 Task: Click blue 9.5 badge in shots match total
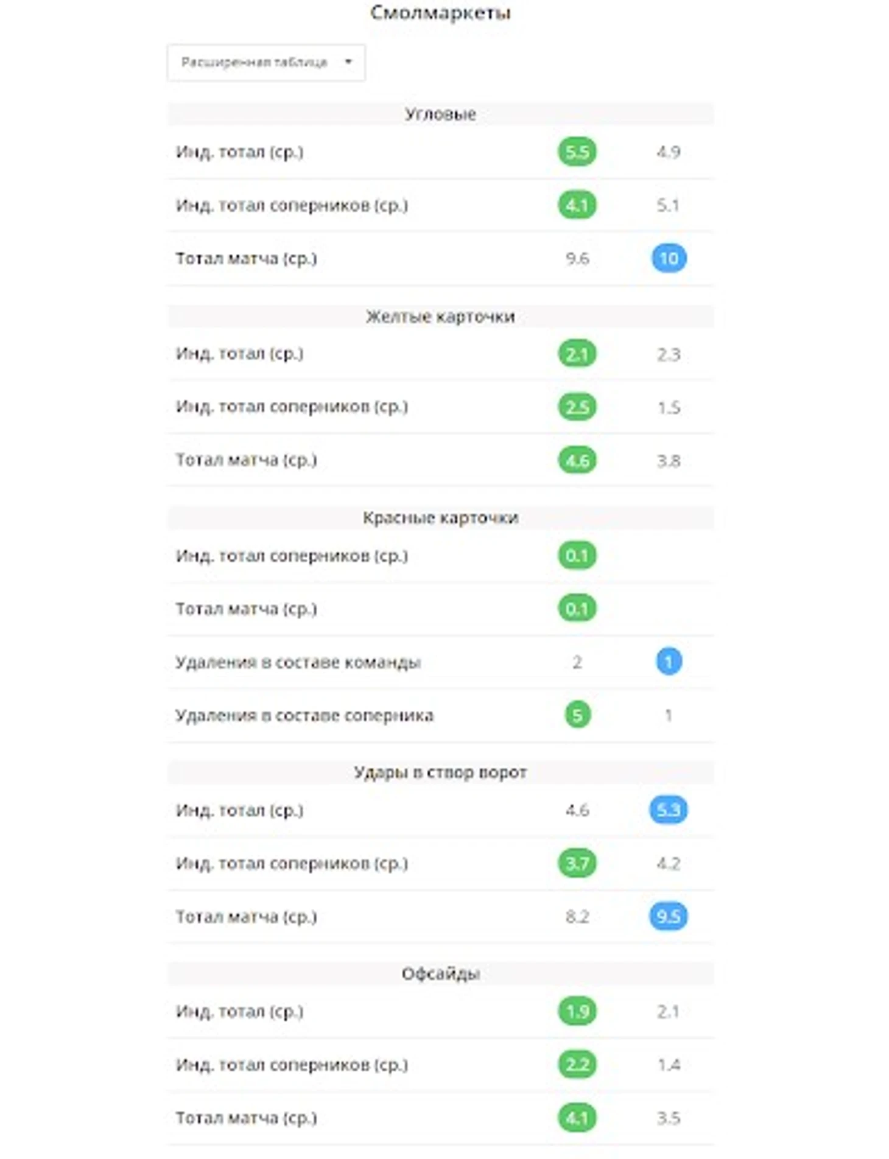(668, 916)
